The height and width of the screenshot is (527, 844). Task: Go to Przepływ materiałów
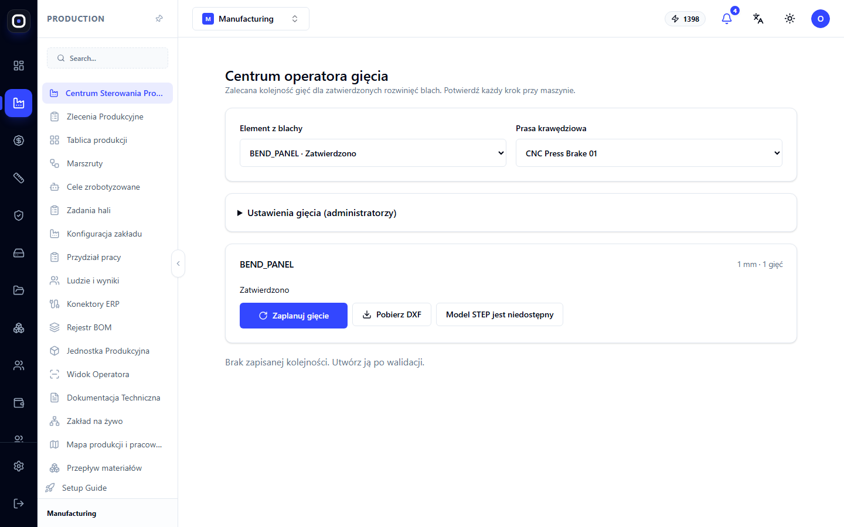point(107,468)
